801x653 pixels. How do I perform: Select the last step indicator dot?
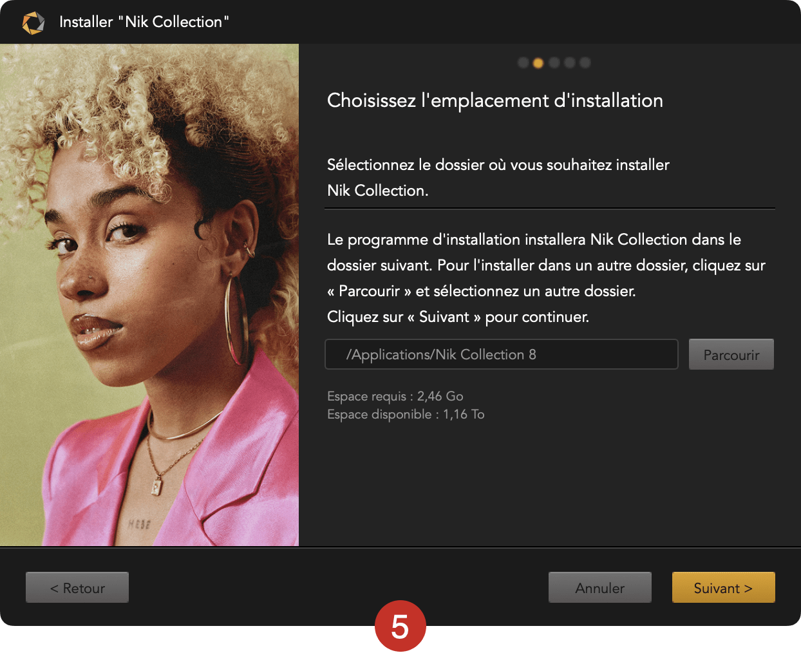point(585,62)
